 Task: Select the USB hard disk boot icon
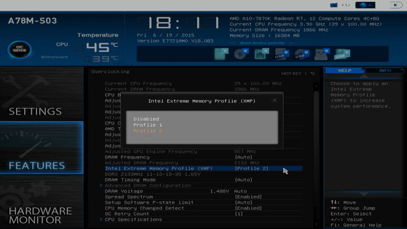(282, 54)
